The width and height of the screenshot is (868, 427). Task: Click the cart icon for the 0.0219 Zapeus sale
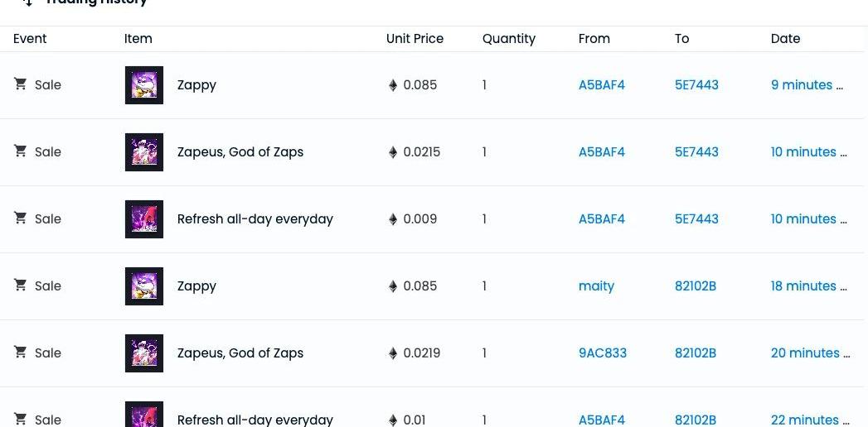point(21,353)
